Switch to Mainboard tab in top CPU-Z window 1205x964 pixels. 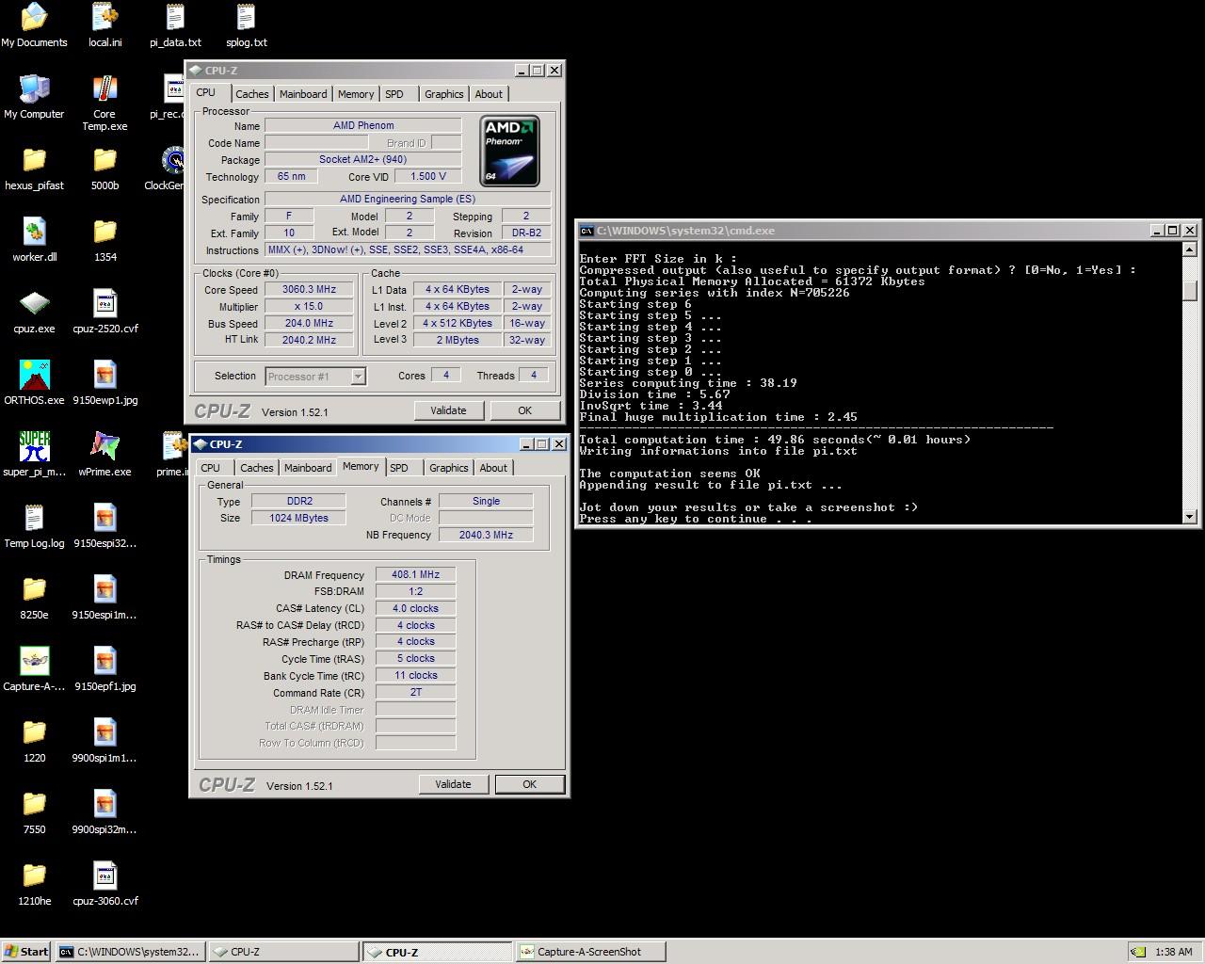[x=303, y=94]
